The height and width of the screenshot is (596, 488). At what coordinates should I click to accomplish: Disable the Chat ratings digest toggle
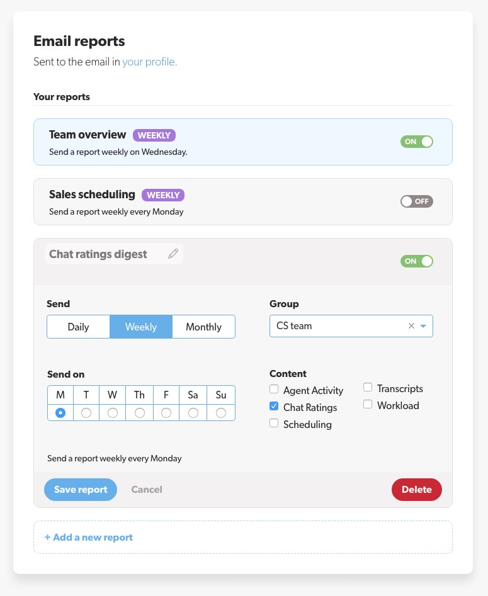click(x=416, y=261)
